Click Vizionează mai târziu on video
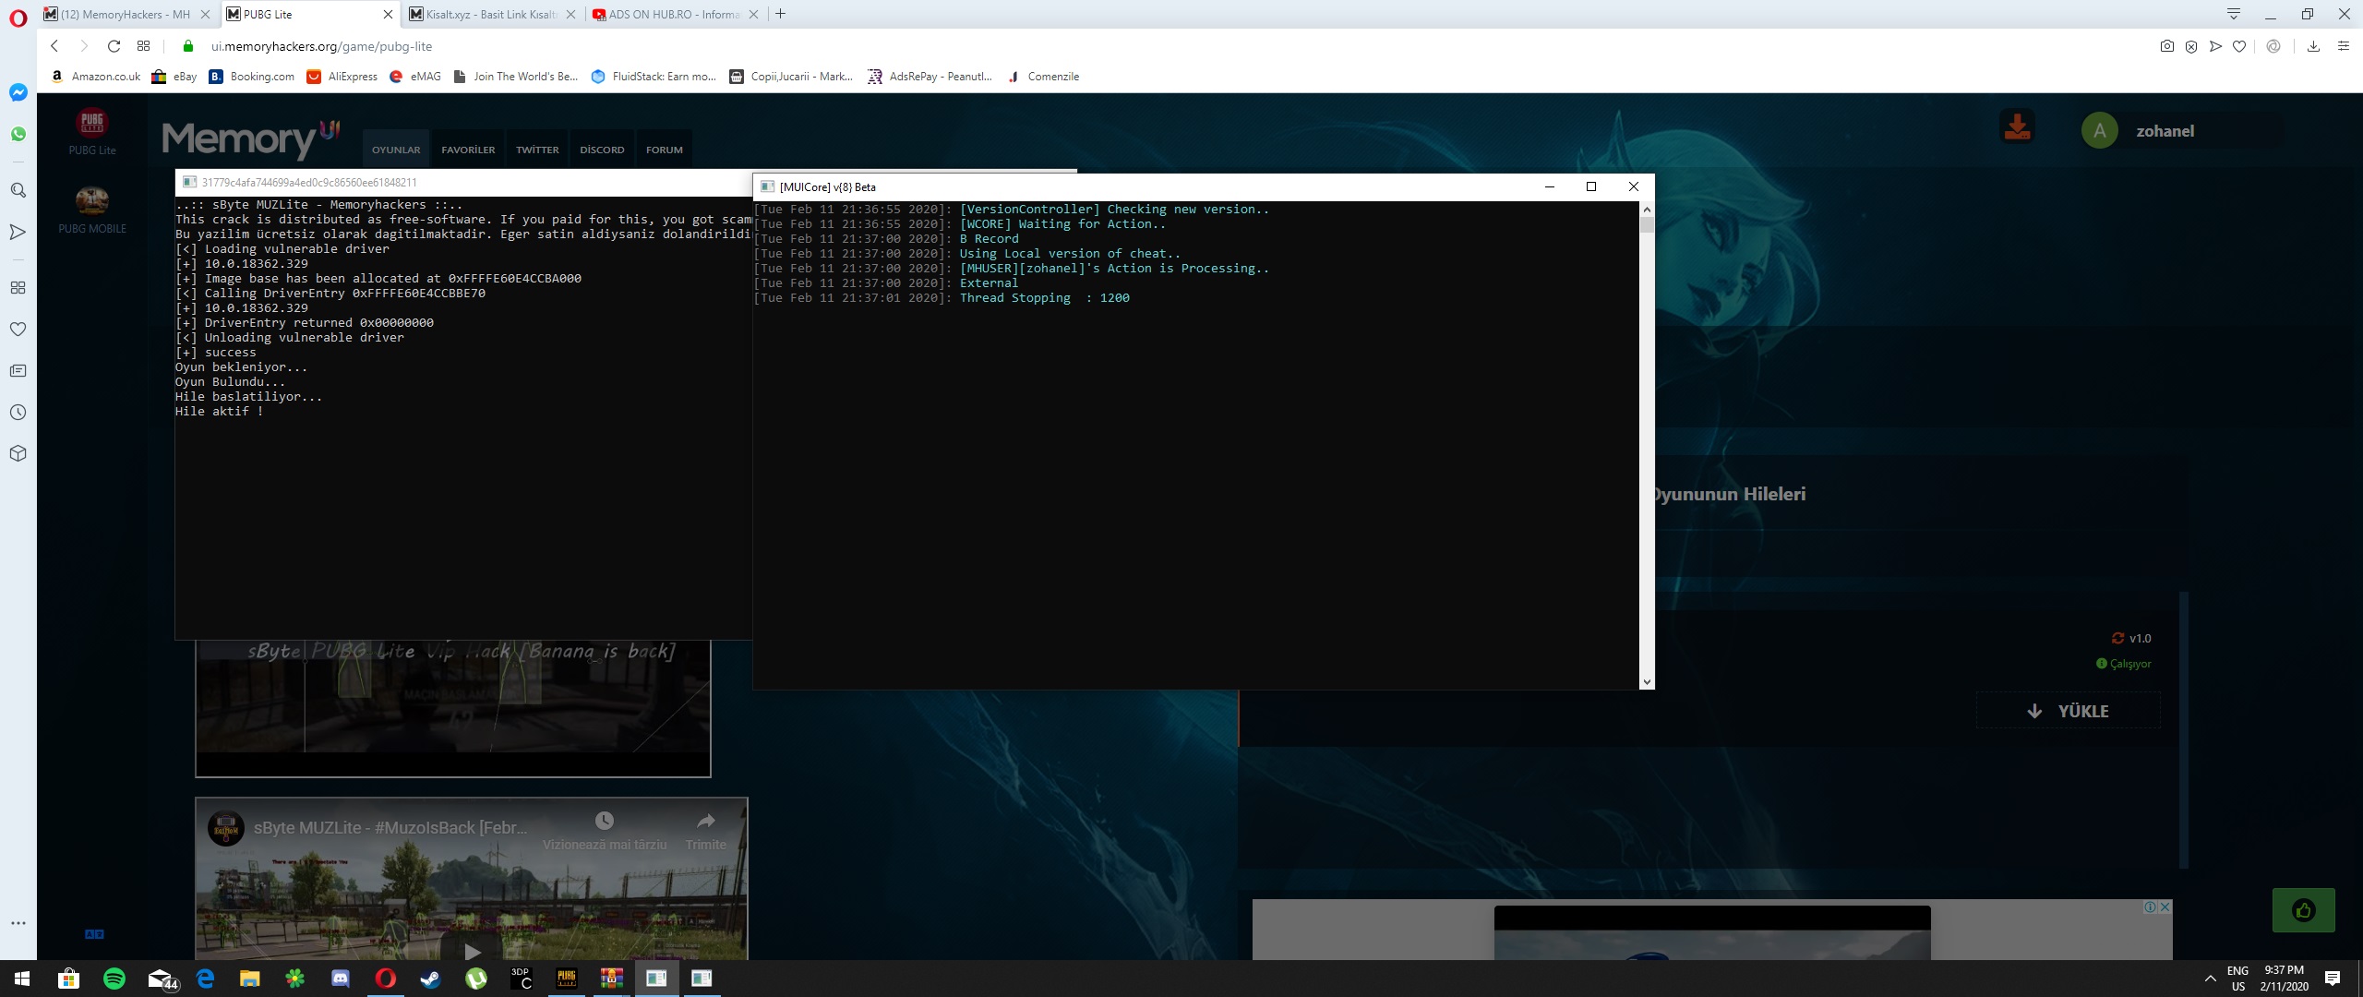Image resolution: width=2363 pixels, height=997 pixels. [605, 831]
